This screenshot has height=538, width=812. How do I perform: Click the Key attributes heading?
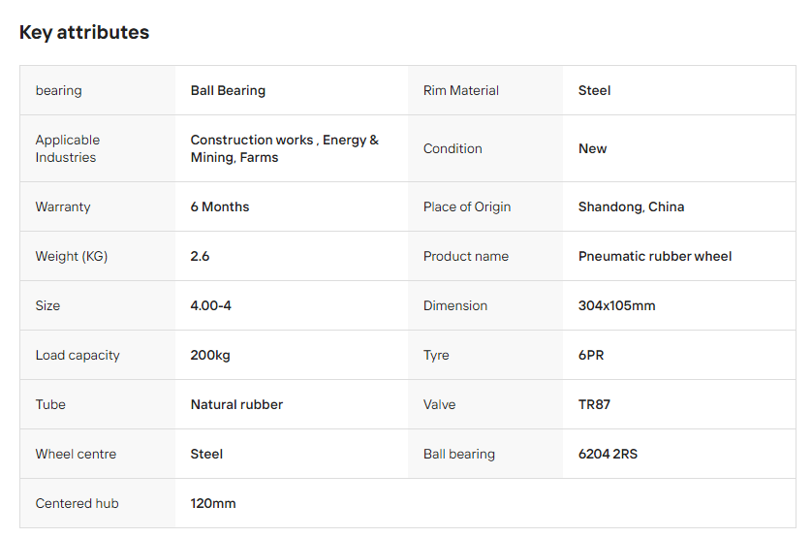click(84, 32)
